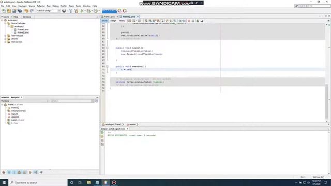Click the Undo toolbar icon
Screen dimensions: 331x186
click(x=26, y=11)
